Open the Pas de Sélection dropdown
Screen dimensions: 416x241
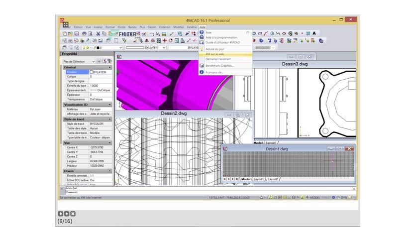[79, 61]
